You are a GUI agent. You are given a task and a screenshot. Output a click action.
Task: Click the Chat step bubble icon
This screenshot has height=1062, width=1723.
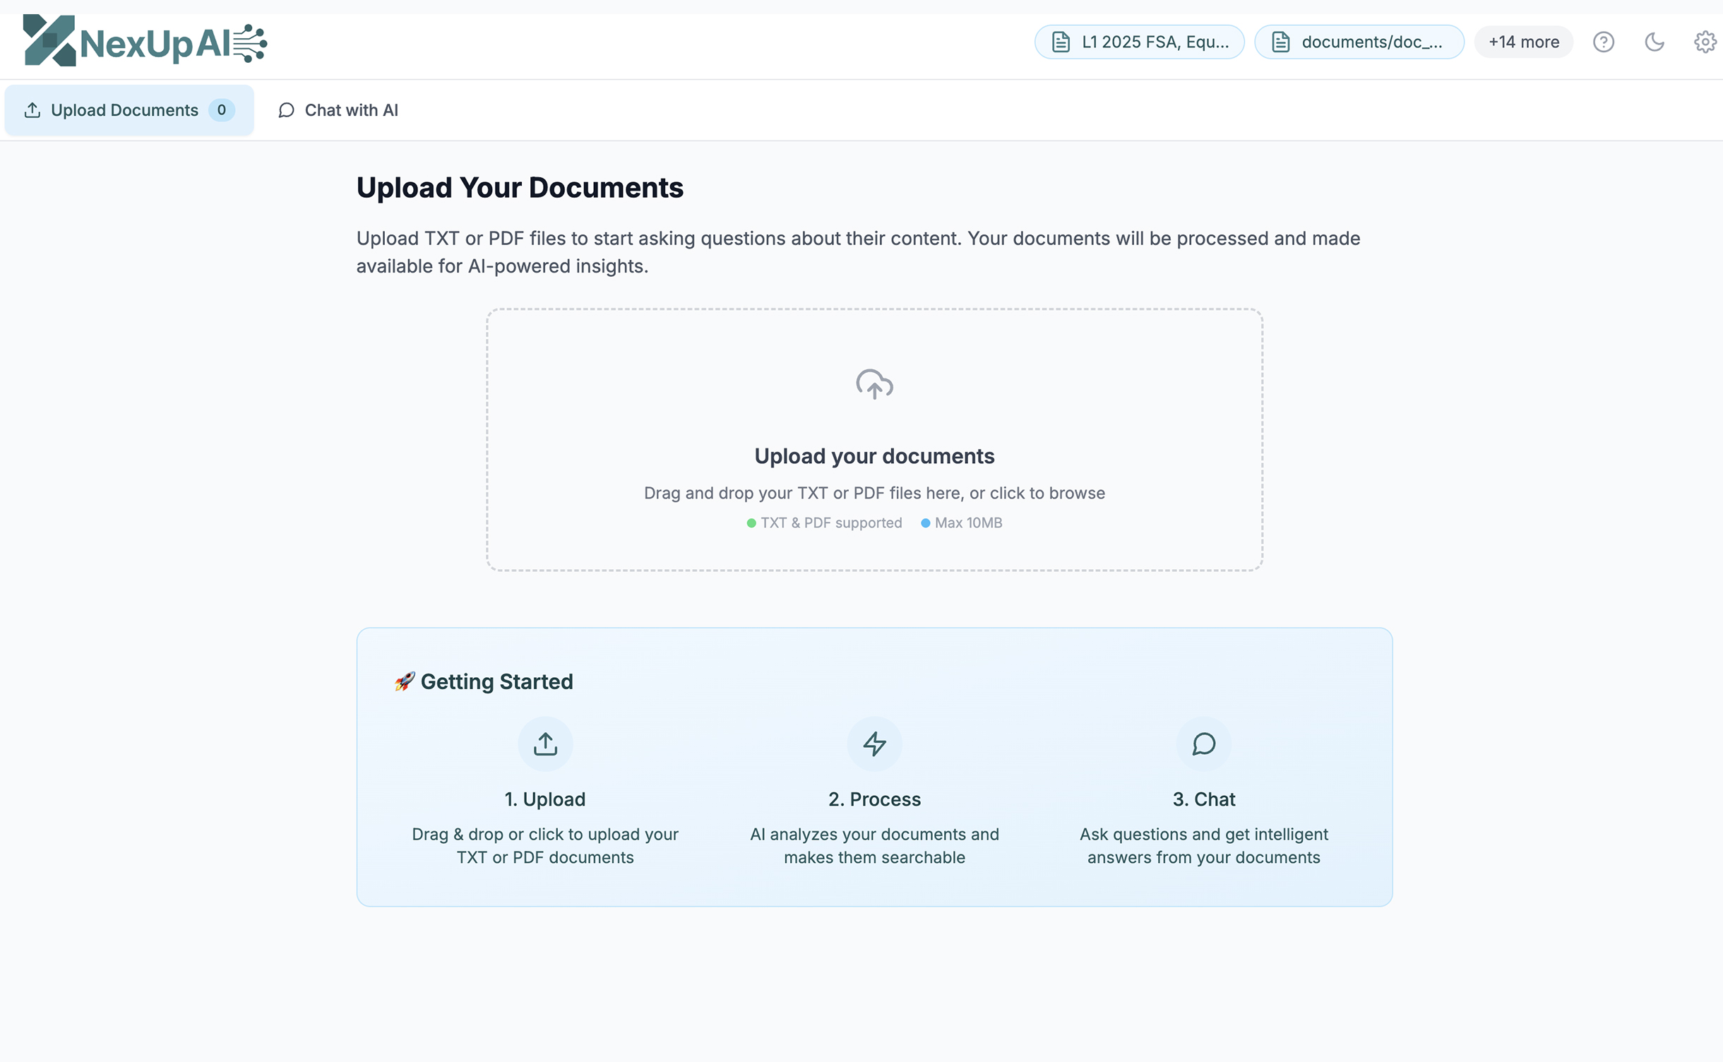[1203, 744]
